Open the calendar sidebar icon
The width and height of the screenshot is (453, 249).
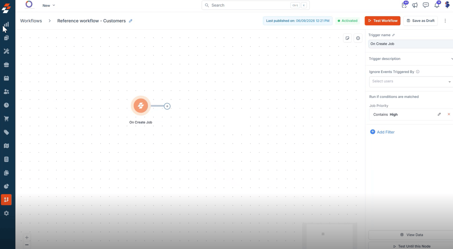pos(6,78)
